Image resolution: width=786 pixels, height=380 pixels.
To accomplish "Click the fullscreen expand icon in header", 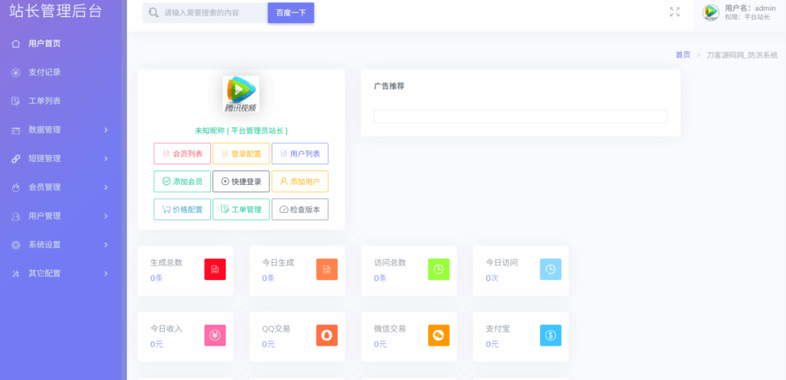I will (x=675, y=12).
